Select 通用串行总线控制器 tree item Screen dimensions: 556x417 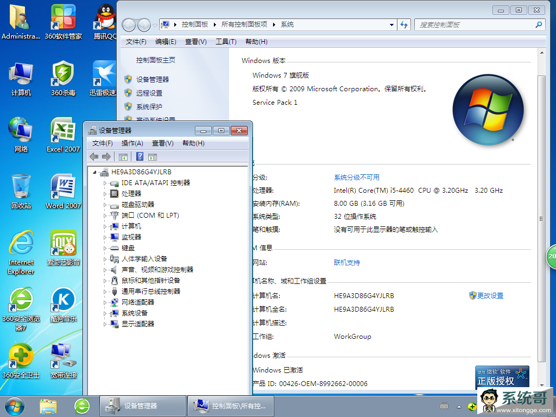point(151,292)
